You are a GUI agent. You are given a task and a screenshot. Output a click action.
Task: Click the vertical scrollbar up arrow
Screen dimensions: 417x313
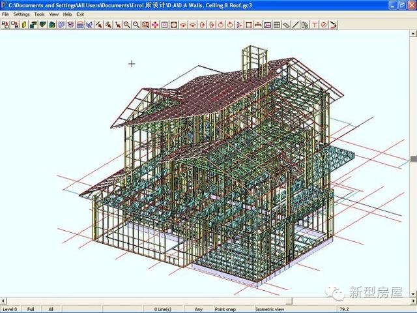click(x=413, y=33)
